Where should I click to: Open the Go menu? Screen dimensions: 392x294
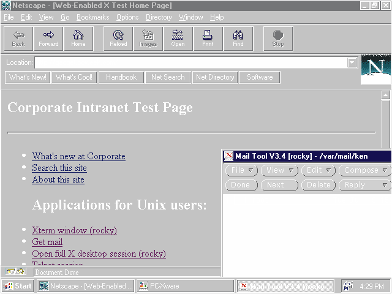[65, 17]
